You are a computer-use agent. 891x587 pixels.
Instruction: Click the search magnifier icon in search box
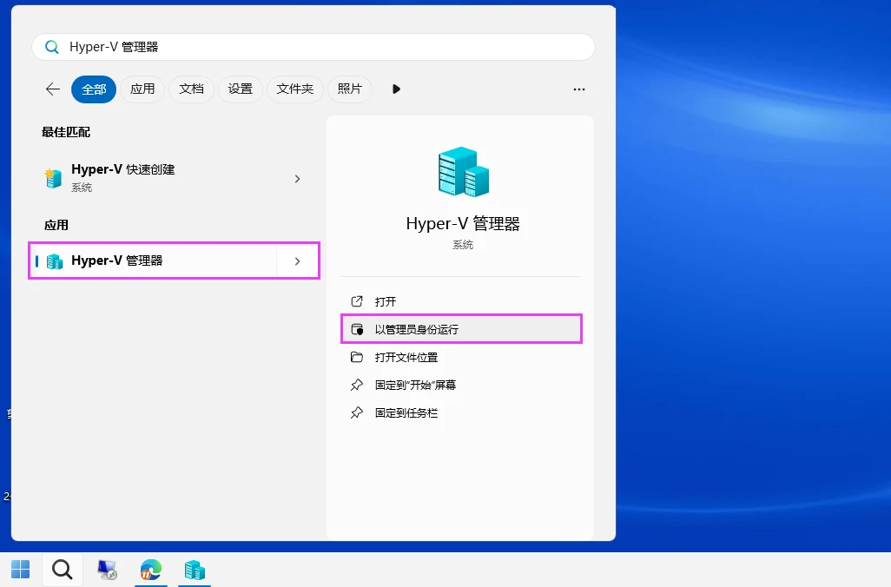pyautogui.click(x=52, y=47)
